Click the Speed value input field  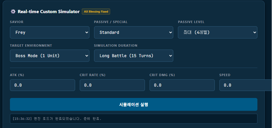point(245,85)
